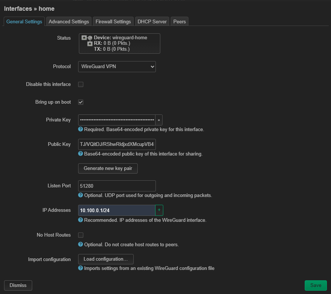This screenshot has height=294, width=331.
Task: Click the IP Addresses help icon
Action: pyautogui.click(x=80, y=220)
